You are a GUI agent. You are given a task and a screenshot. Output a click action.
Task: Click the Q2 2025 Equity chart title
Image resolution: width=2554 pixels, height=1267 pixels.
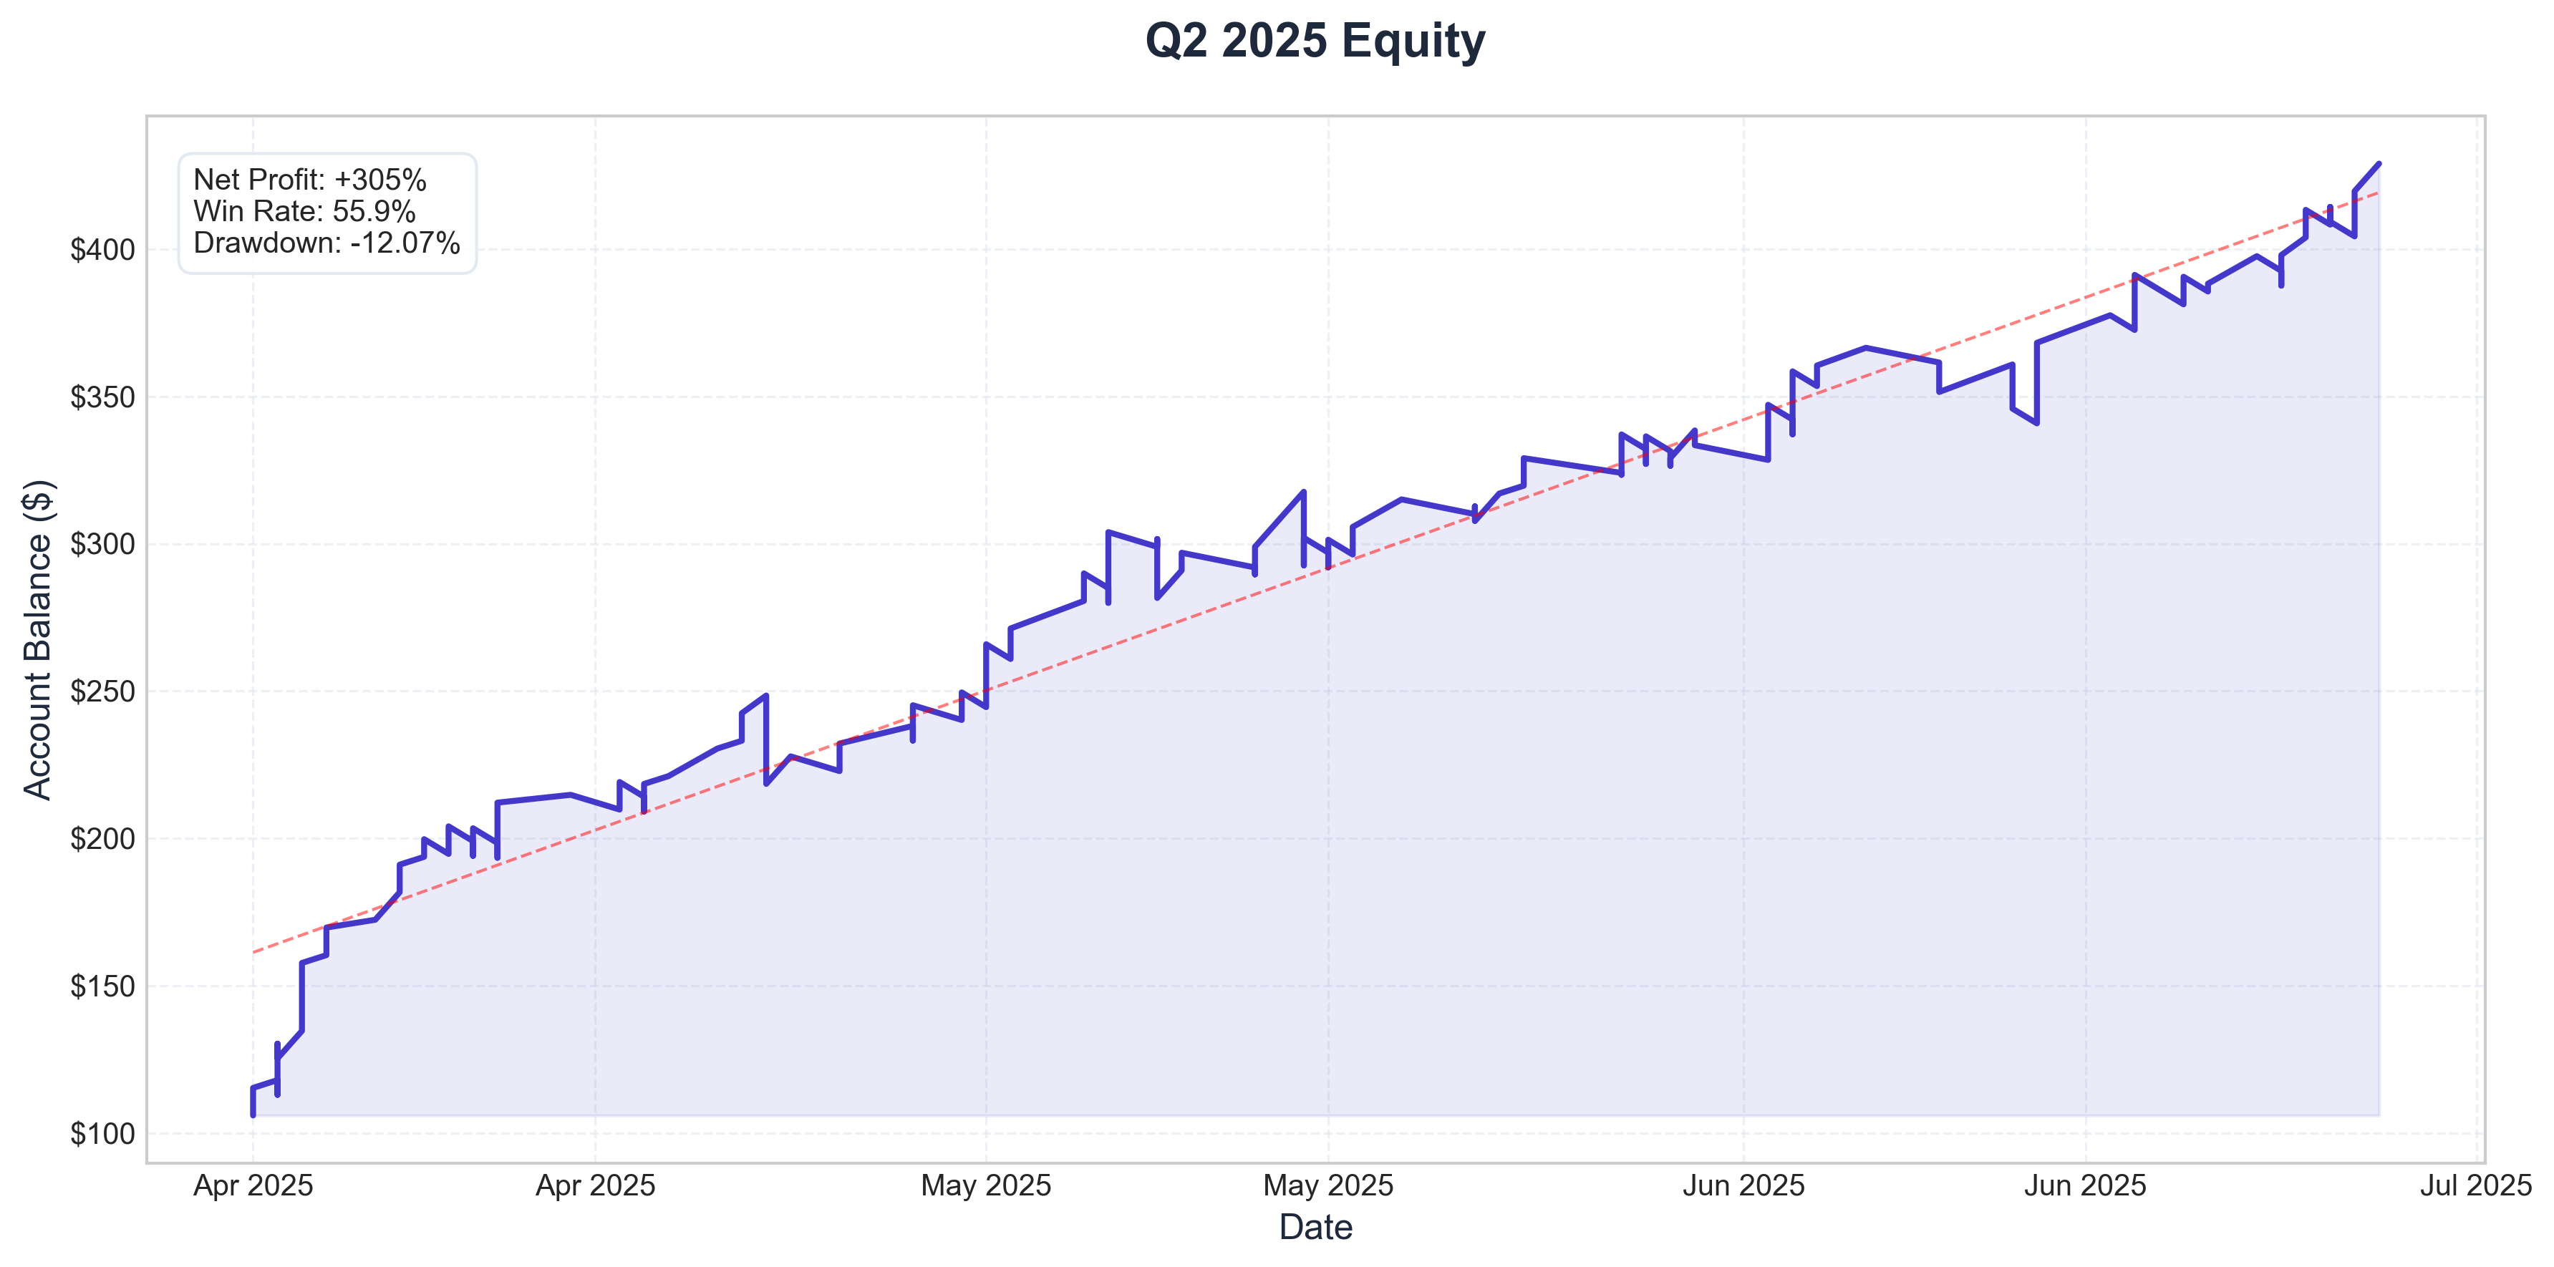1315,42
